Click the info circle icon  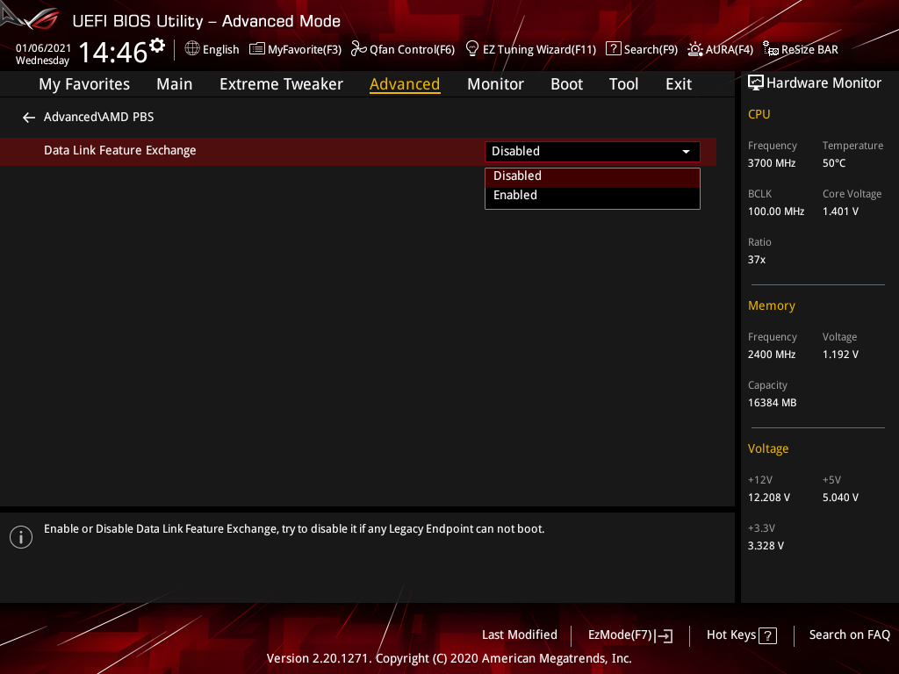[21, 537]
